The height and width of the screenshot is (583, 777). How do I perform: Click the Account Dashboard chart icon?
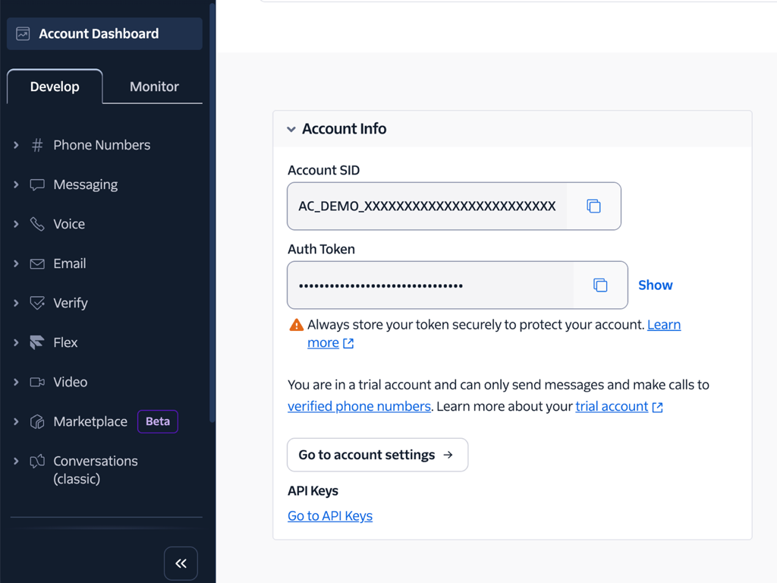point(23,33)
